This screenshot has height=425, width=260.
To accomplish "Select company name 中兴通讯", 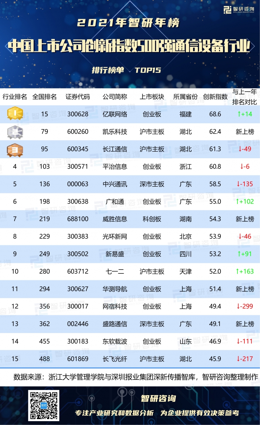I will point(115,184).
